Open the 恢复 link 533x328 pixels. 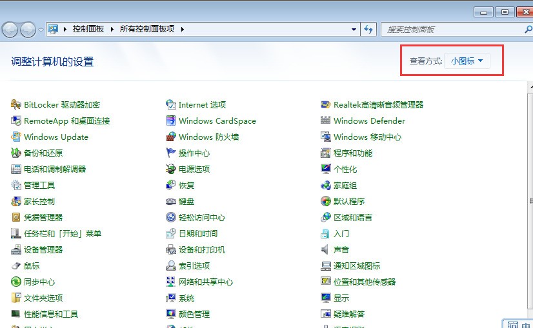tap(186, 186)
